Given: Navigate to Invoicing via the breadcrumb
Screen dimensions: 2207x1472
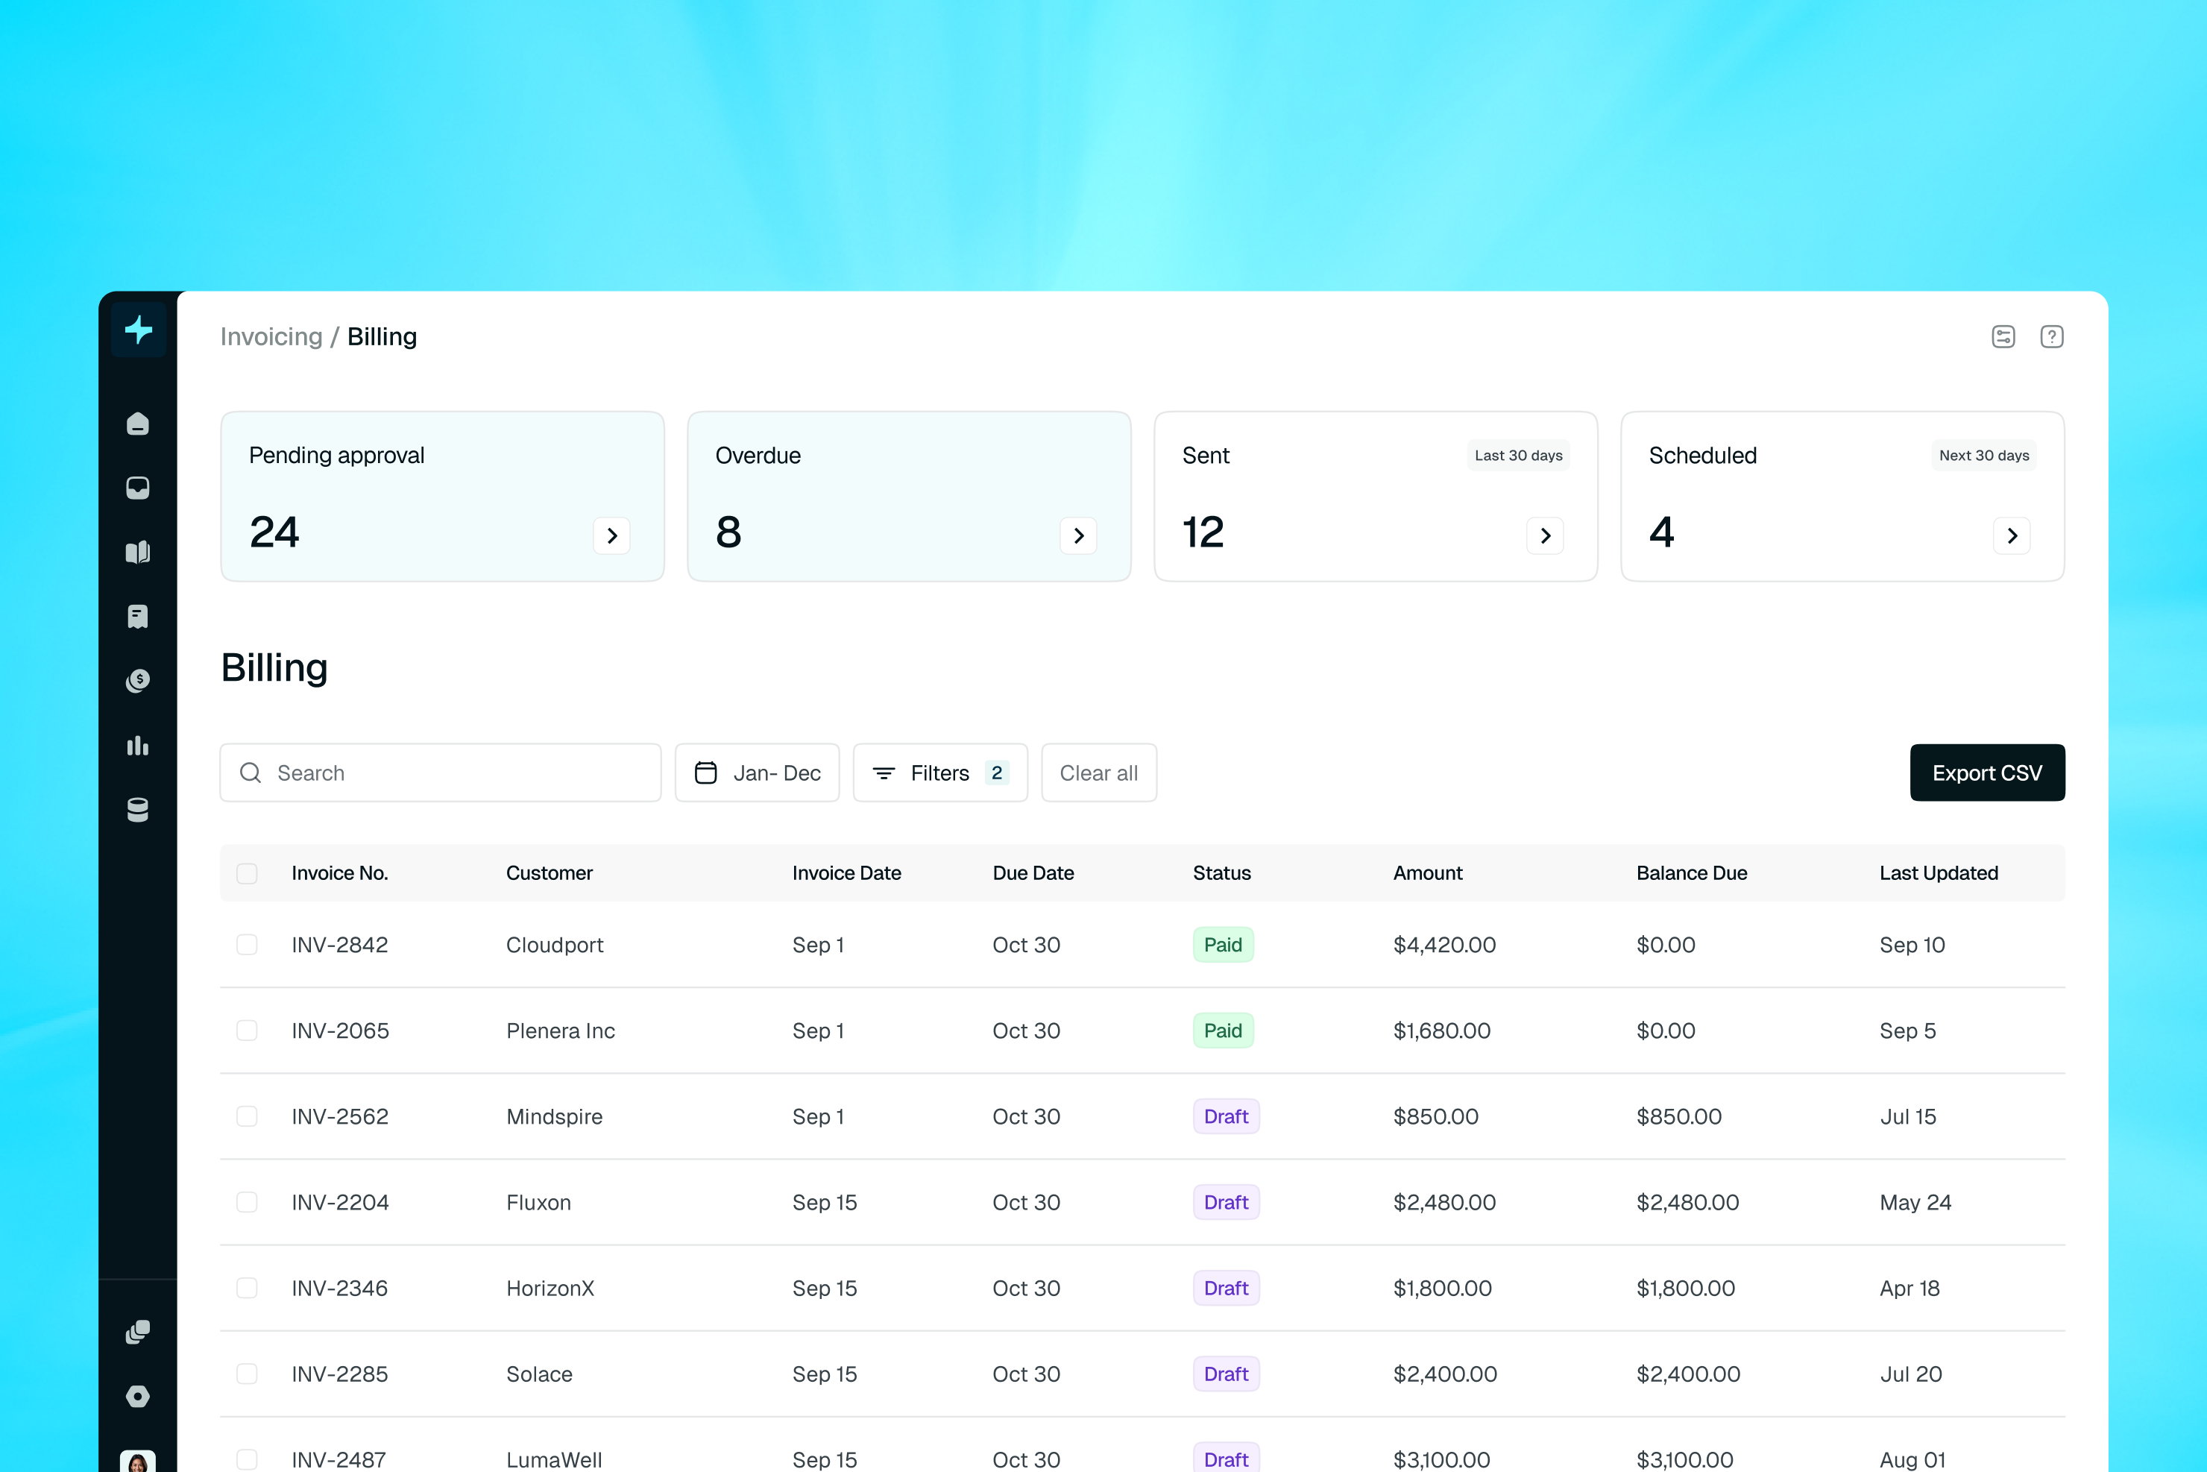Looking at the screenshot, I should click(271, 336).
